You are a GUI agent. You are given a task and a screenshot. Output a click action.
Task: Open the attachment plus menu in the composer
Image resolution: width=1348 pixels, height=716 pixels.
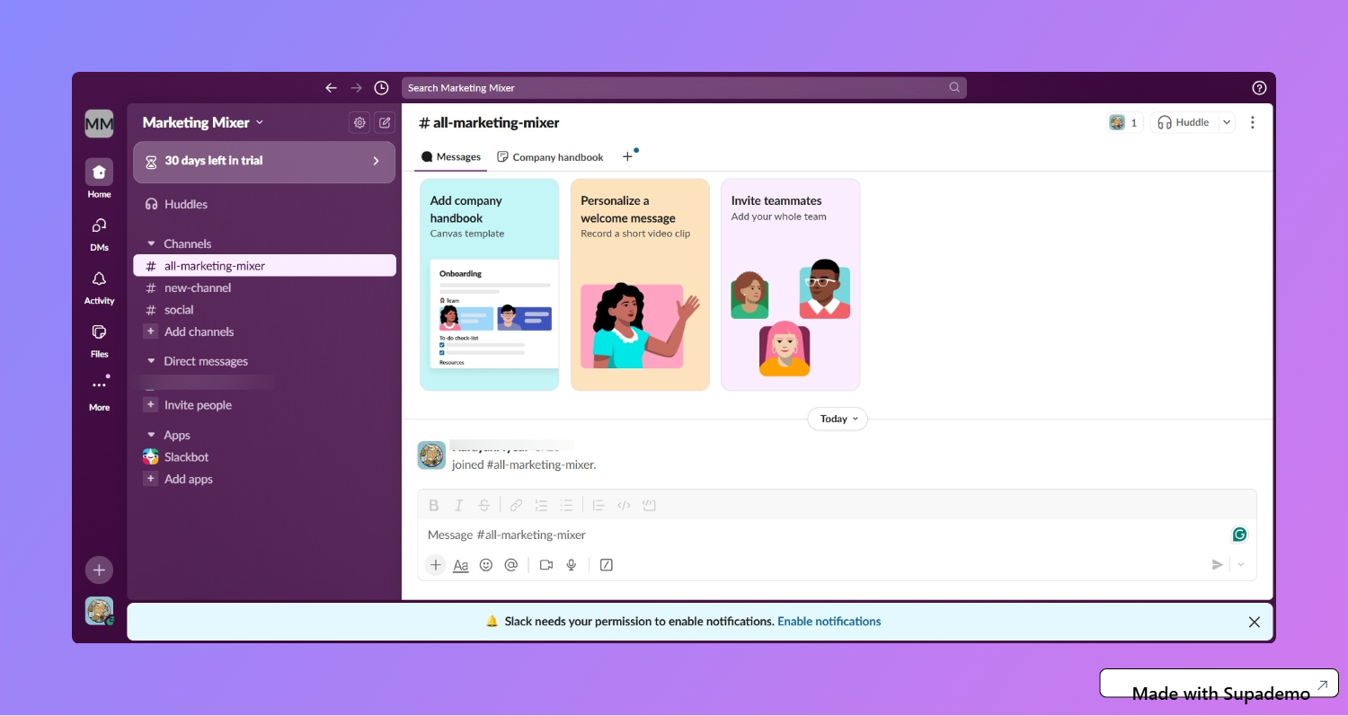(x=436, y=565)
